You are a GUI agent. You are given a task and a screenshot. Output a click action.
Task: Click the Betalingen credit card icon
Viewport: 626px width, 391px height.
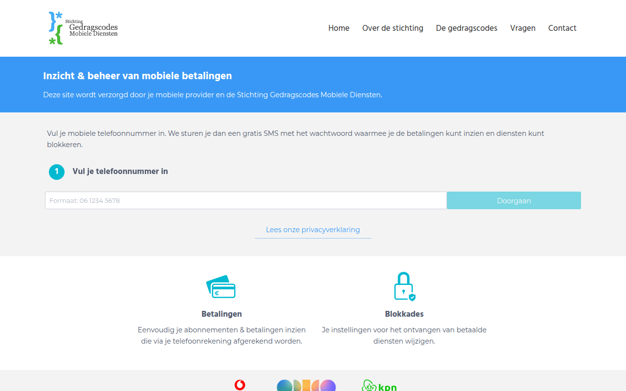coord(221,287)
